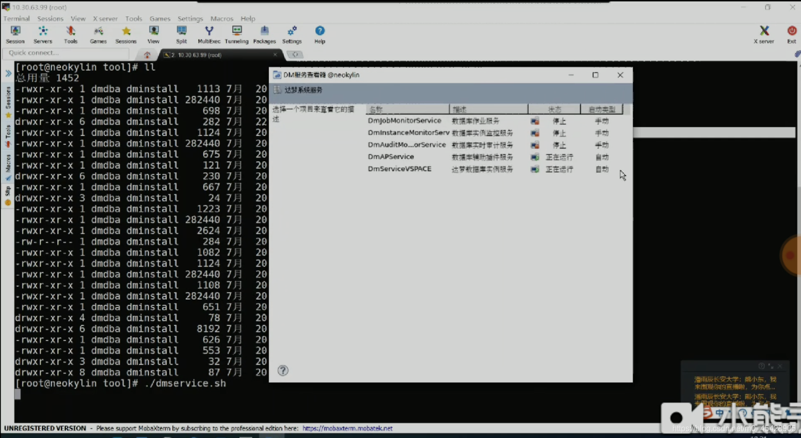Click status icon of DmAuditMo...orService
The height and width of the screenshot is (438, 801).
coord(534,145)
